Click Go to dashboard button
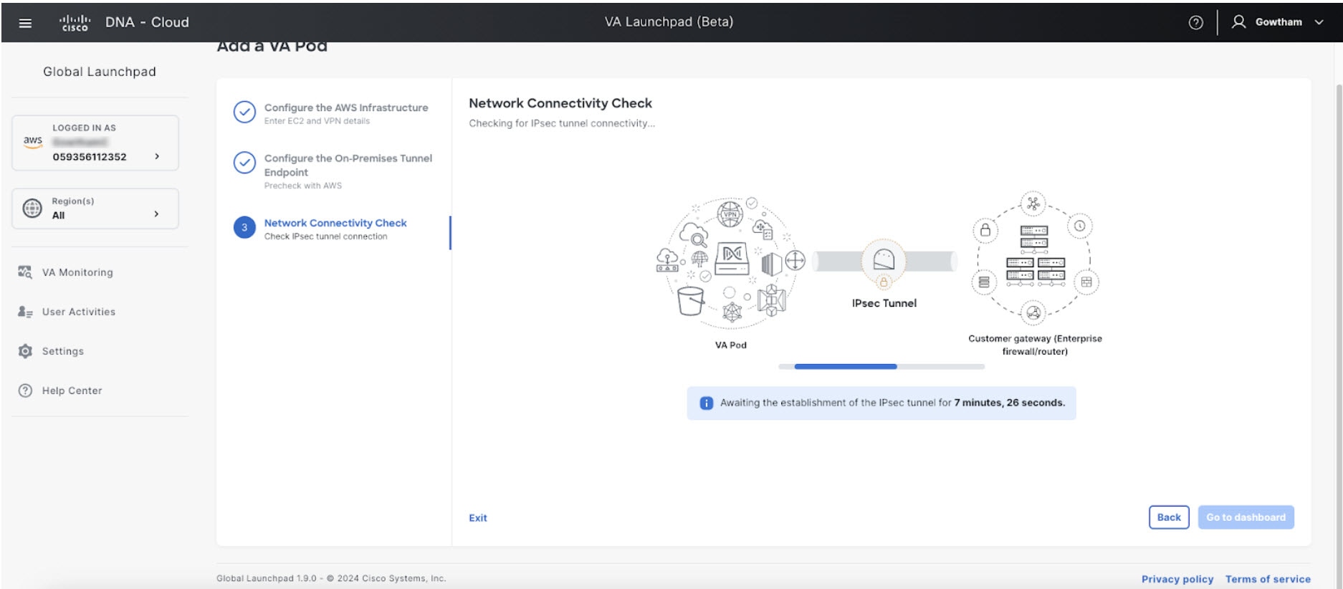 (1246, 517)
